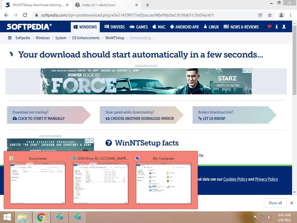297x223 pixels.
Task: Click second installer icon in taskbar
Action: coord(77,217)
